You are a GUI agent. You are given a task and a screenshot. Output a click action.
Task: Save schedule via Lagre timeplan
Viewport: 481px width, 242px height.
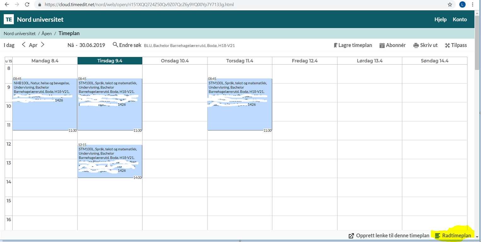[353, 45]
